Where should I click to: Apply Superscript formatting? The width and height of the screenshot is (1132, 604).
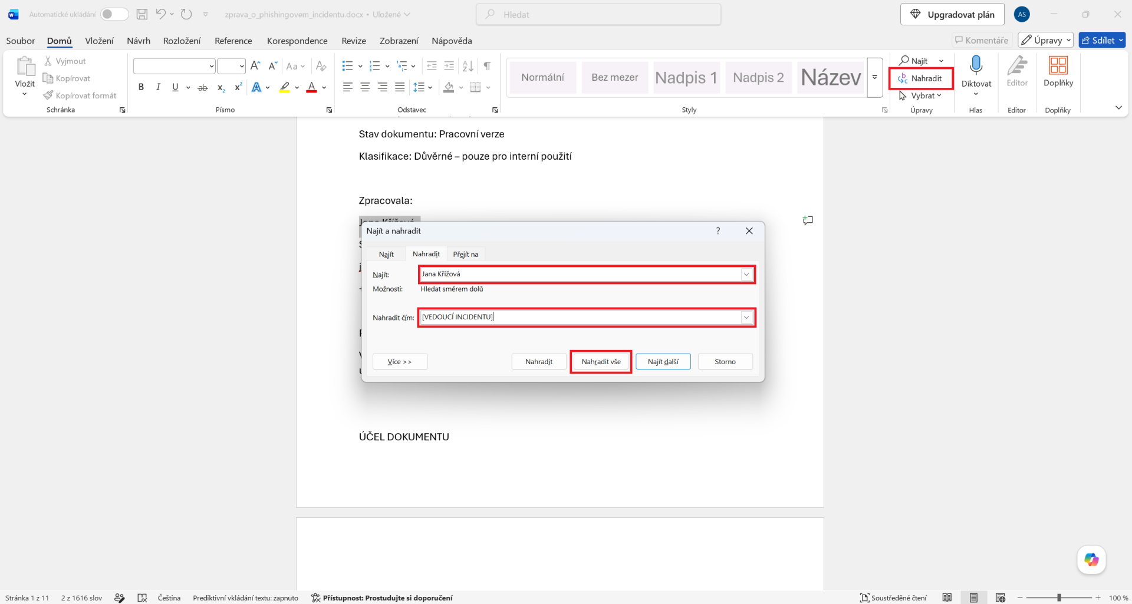(238, 87)
